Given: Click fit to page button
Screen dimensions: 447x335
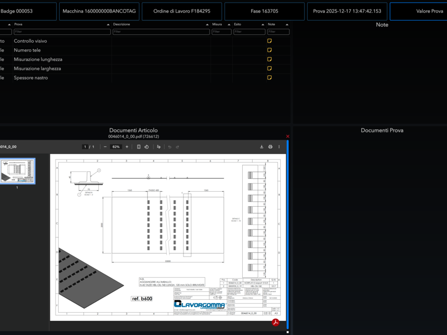Looking at the screenshot, I should [139, 147].
